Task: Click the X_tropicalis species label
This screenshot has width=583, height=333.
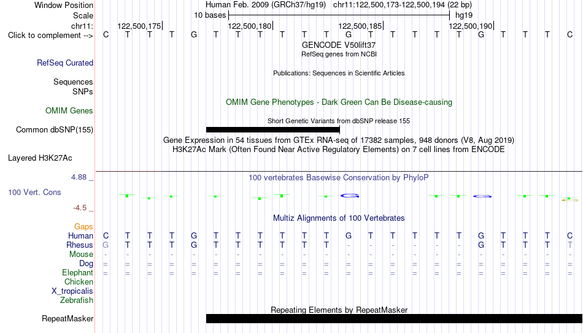Action: 72,291
